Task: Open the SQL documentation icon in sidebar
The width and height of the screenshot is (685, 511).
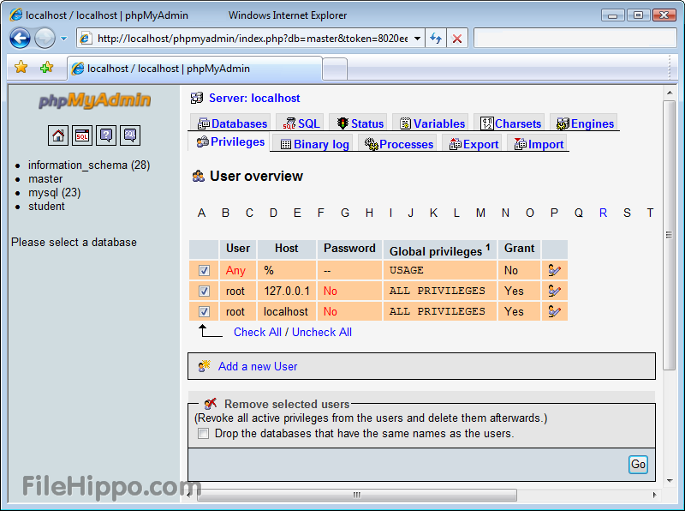Action: click(130, 135)
